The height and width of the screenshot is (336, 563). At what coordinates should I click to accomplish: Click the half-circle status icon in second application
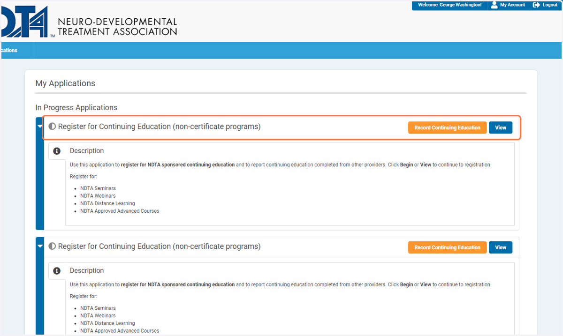pos(52,246)
